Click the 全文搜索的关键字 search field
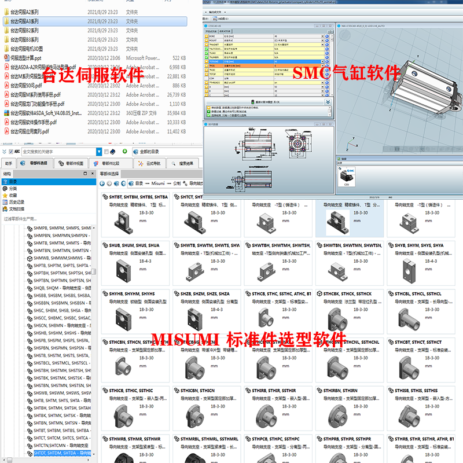The image size is (463, 463). (59, 152)
